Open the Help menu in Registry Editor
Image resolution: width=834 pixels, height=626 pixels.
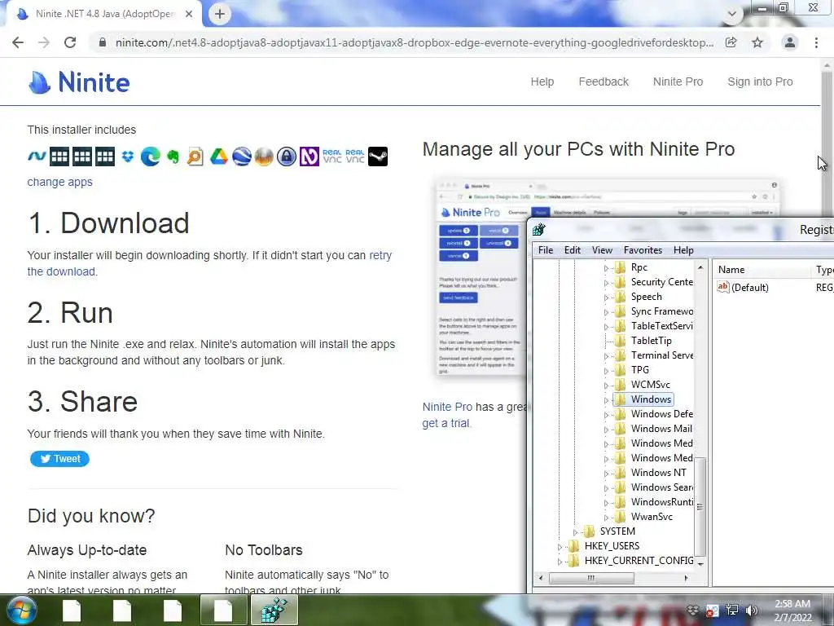click(x=683, y=250)
